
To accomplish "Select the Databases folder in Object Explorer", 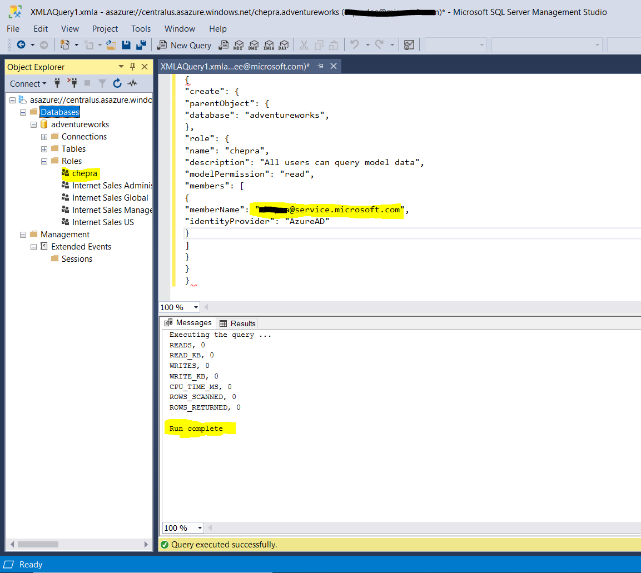I will 59,112.
